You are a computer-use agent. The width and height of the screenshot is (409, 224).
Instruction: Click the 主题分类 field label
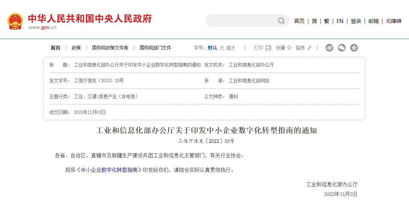coord(60,96)
